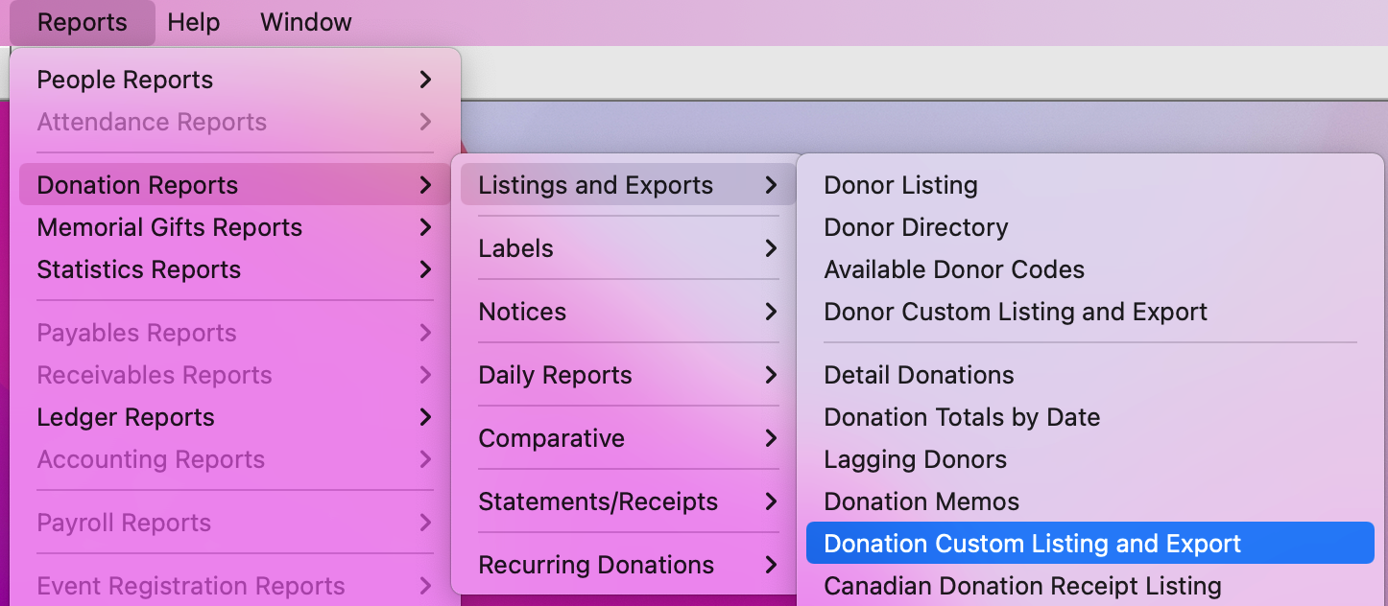Choose Donation Custom Listing and Export

coord(1032,544)
